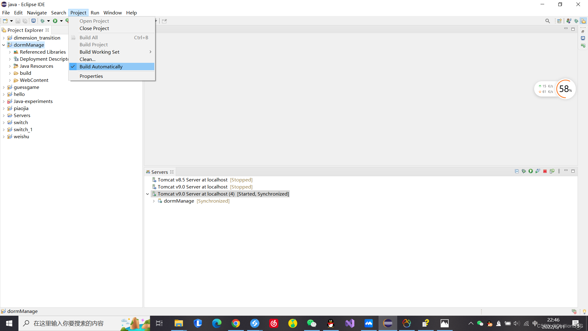588x331 pixels.
Task: Collapse the dormManage project tree
Action: point(3,45)
